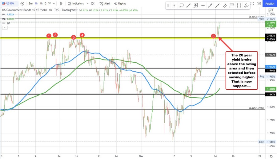The image size is (277, 159).
Task: Open the US10Y symbol search field
Action: click(10, 4)
